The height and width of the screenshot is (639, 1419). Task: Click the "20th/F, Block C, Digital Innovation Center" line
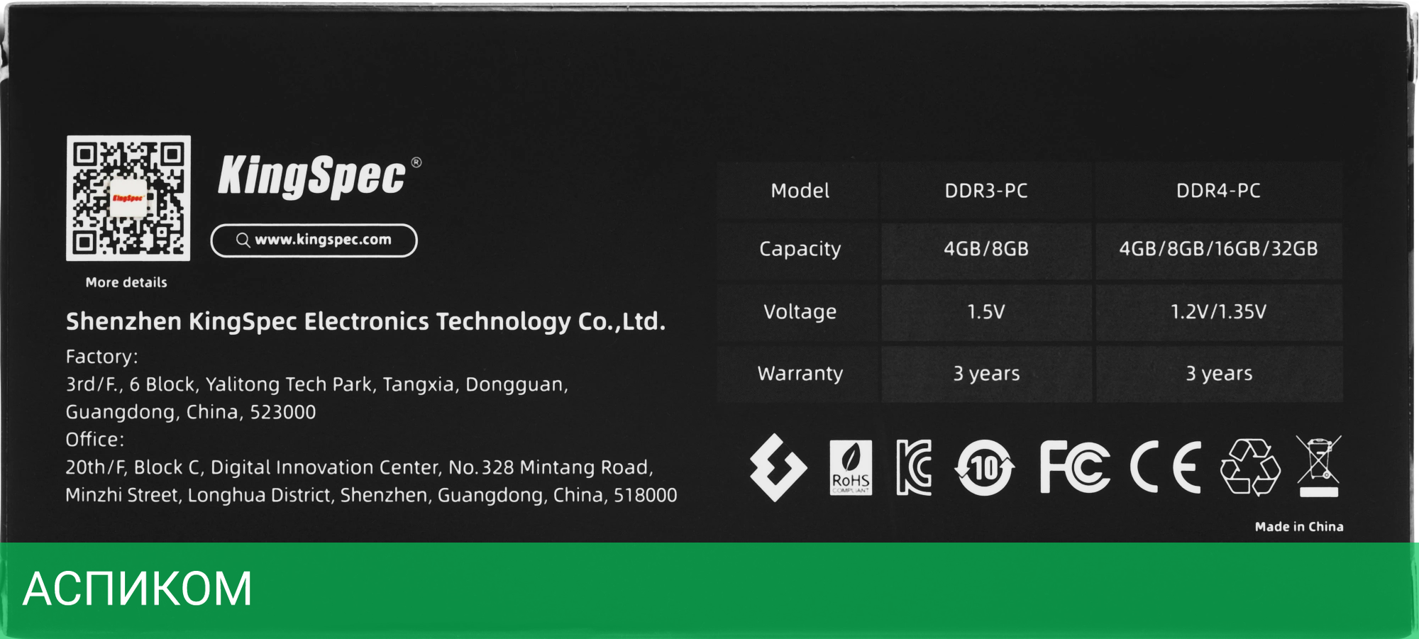[359, 467]
